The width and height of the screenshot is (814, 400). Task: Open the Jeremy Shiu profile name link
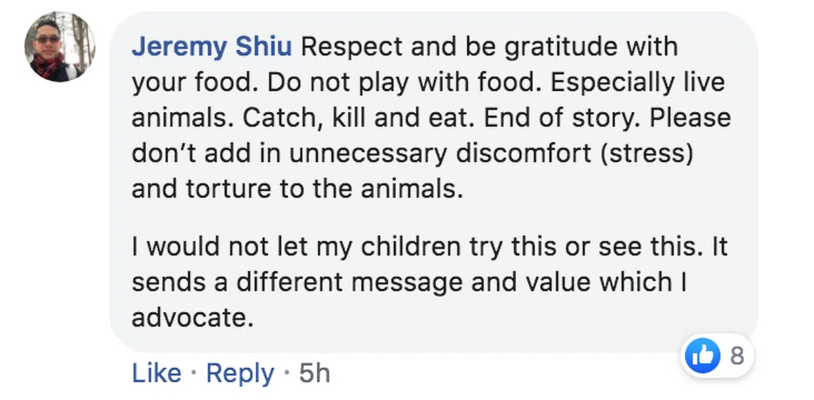coord(212,47)
